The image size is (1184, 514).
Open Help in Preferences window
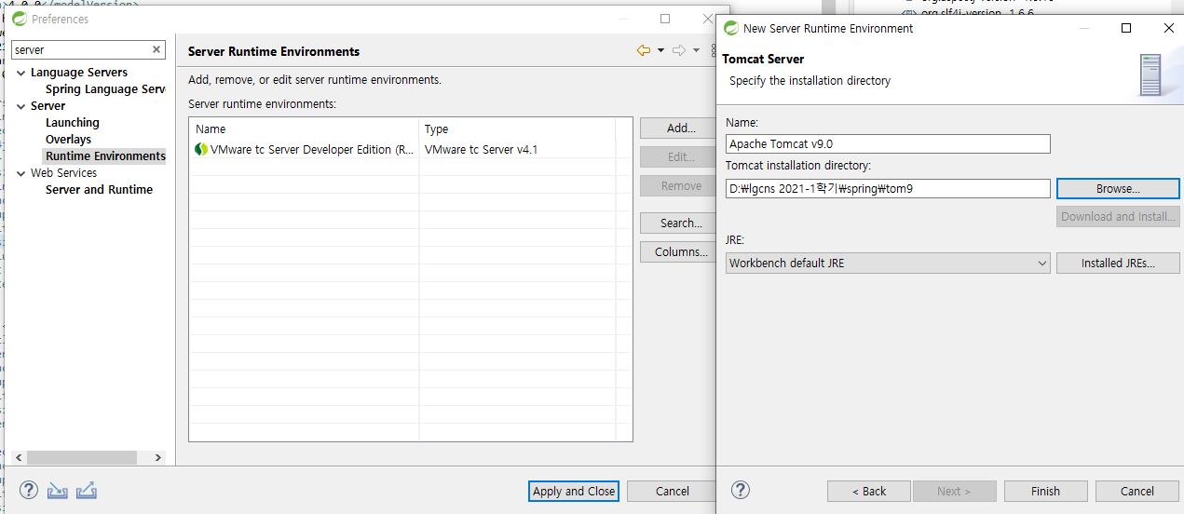[x=29, y=490]
